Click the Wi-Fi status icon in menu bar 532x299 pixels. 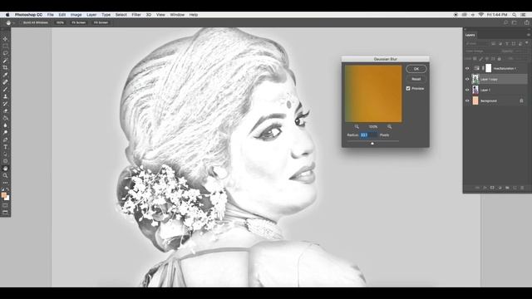pos(480,15)
